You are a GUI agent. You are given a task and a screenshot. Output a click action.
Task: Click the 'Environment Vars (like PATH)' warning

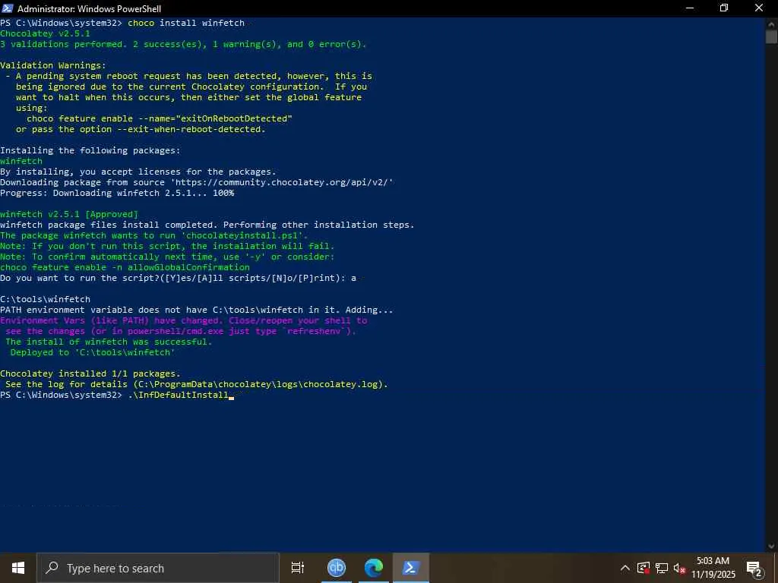(184, 326)
